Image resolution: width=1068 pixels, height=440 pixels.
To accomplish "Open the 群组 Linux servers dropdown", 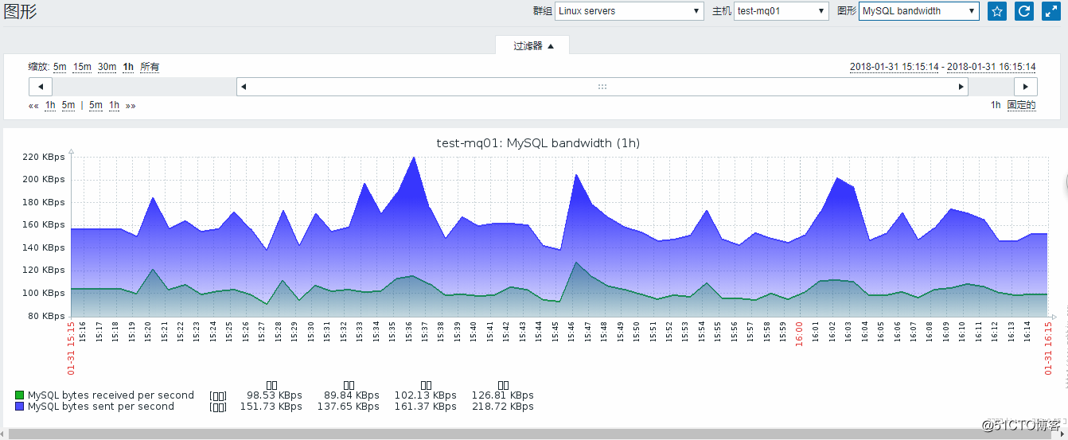I will coord(629,11).
